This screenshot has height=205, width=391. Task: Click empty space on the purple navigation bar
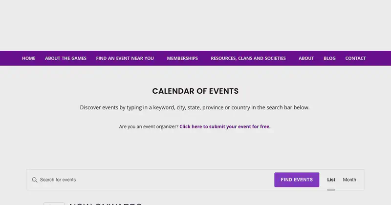(378, 58)
